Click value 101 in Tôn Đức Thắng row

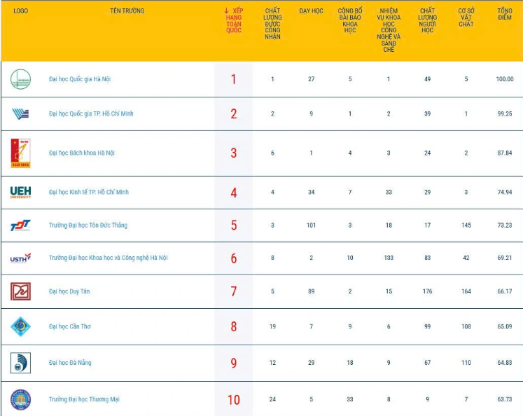point(311,226)
